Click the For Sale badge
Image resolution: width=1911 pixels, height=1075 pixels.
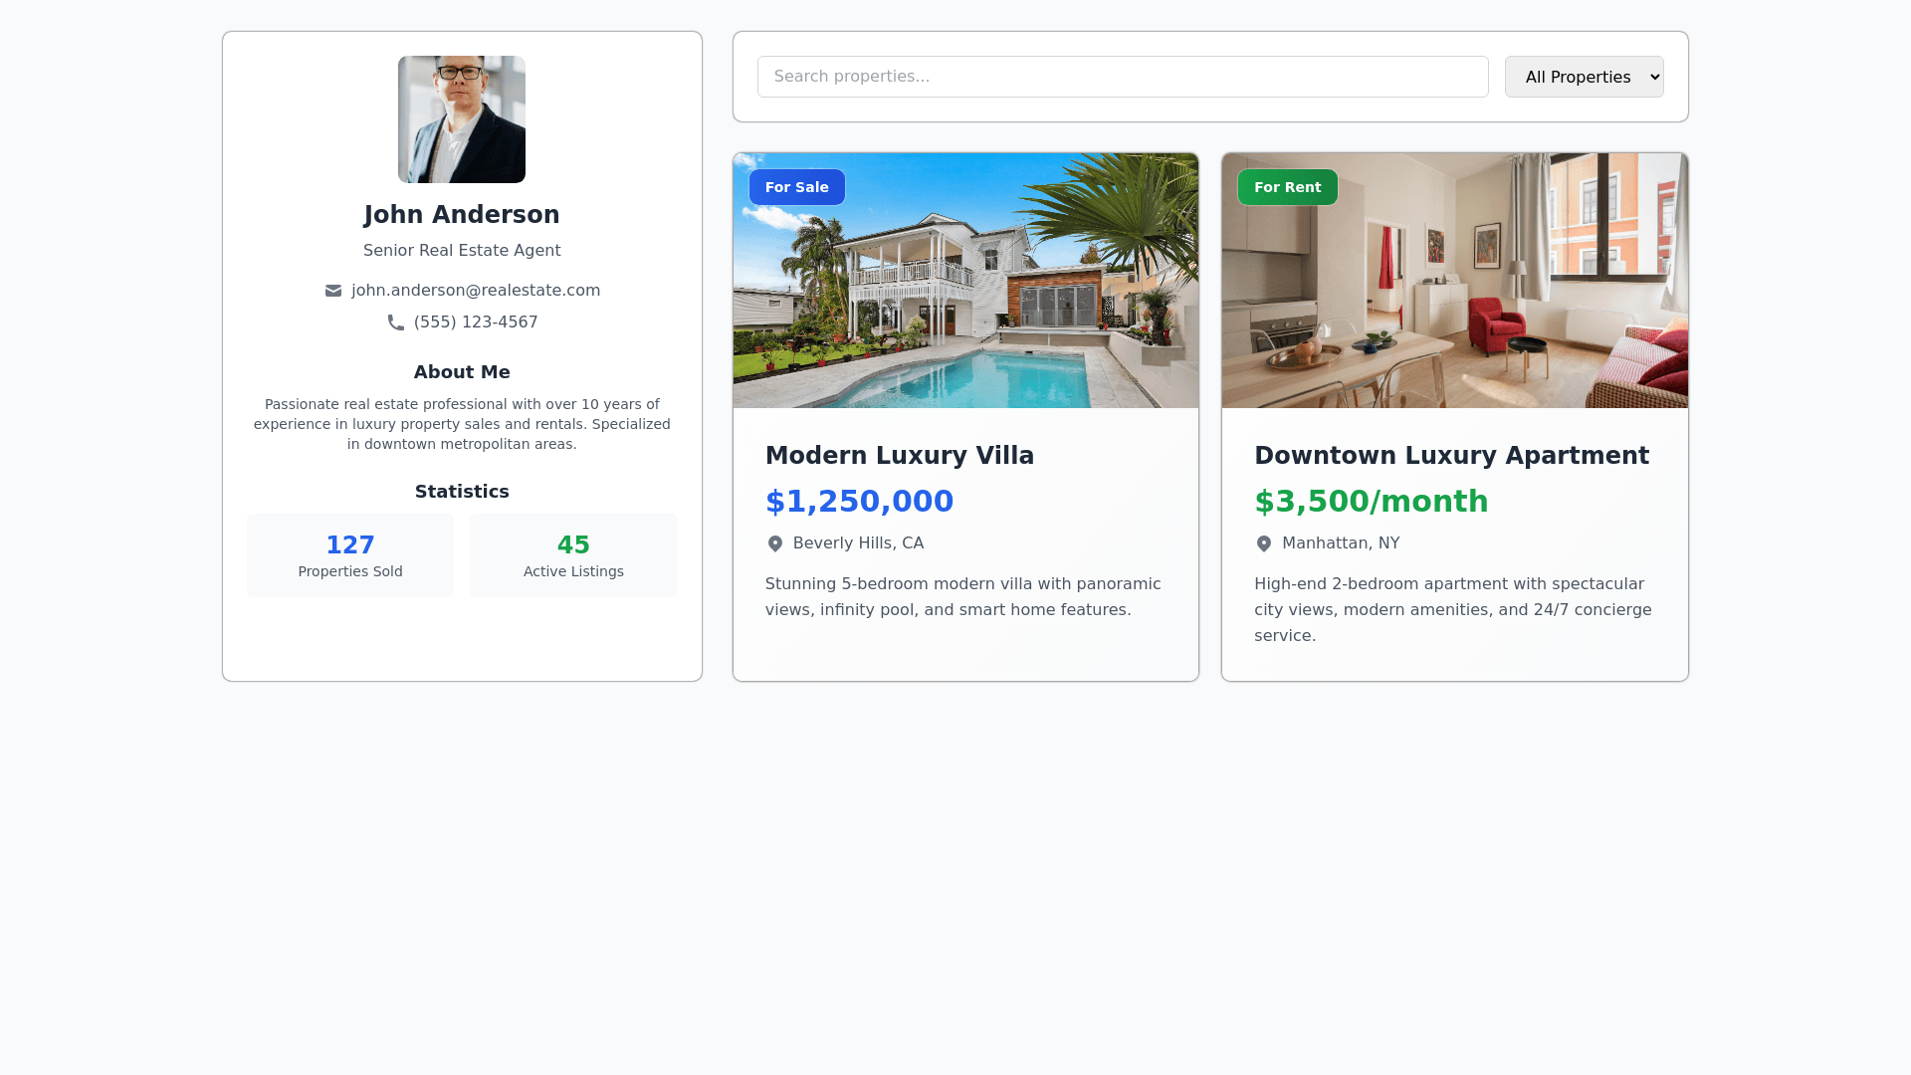pos(797,187)
